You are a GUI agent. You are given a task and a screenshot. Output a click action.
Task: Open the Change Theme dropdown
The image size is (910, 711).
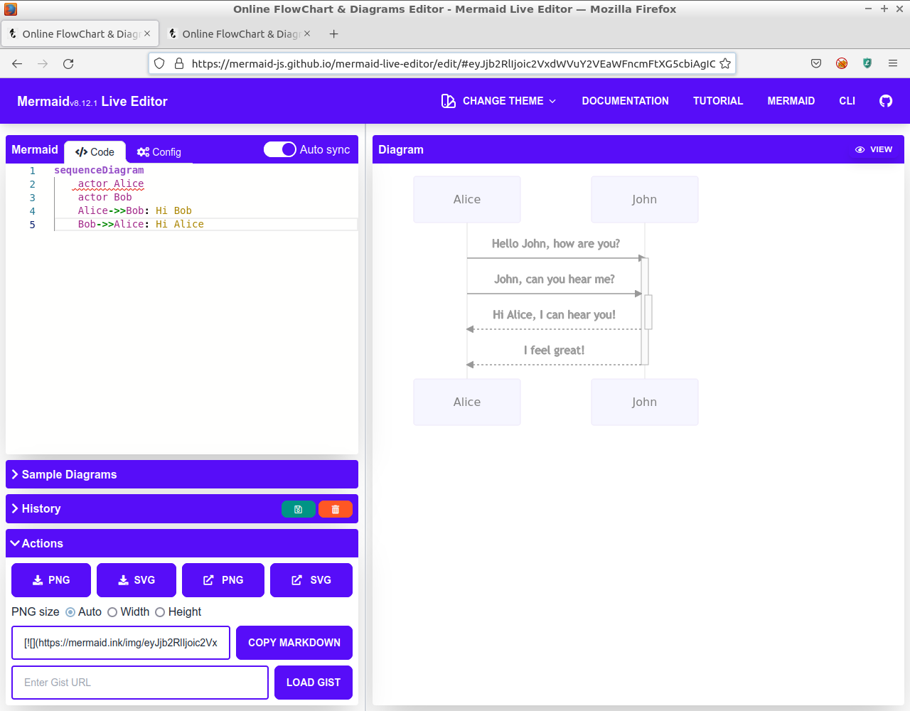498,101
